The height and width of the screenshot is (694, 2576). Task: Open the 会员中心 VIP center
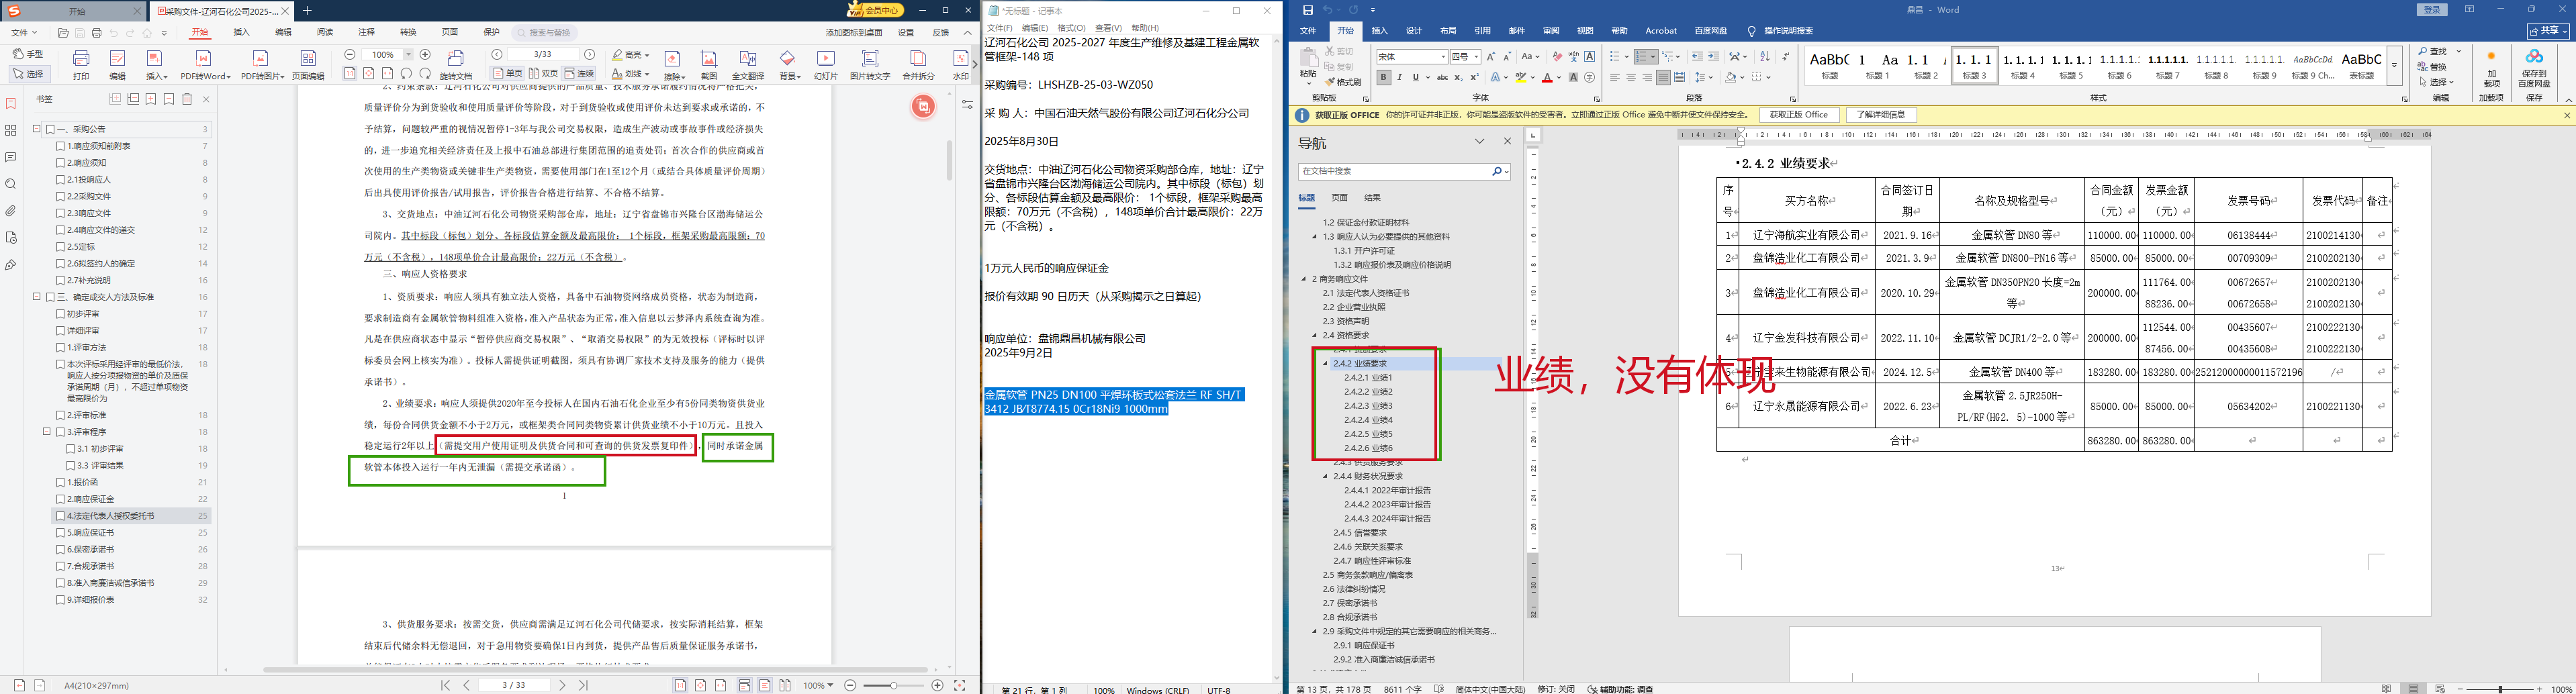[x=876, y=10]
